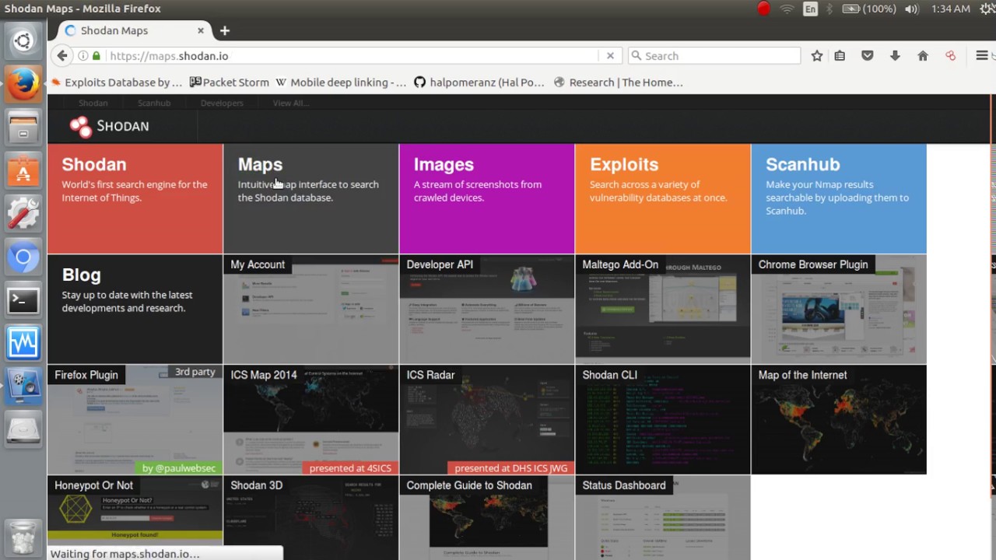Click Scanhub in the top nav bar
Screen dimensions: 996x560
154,103
